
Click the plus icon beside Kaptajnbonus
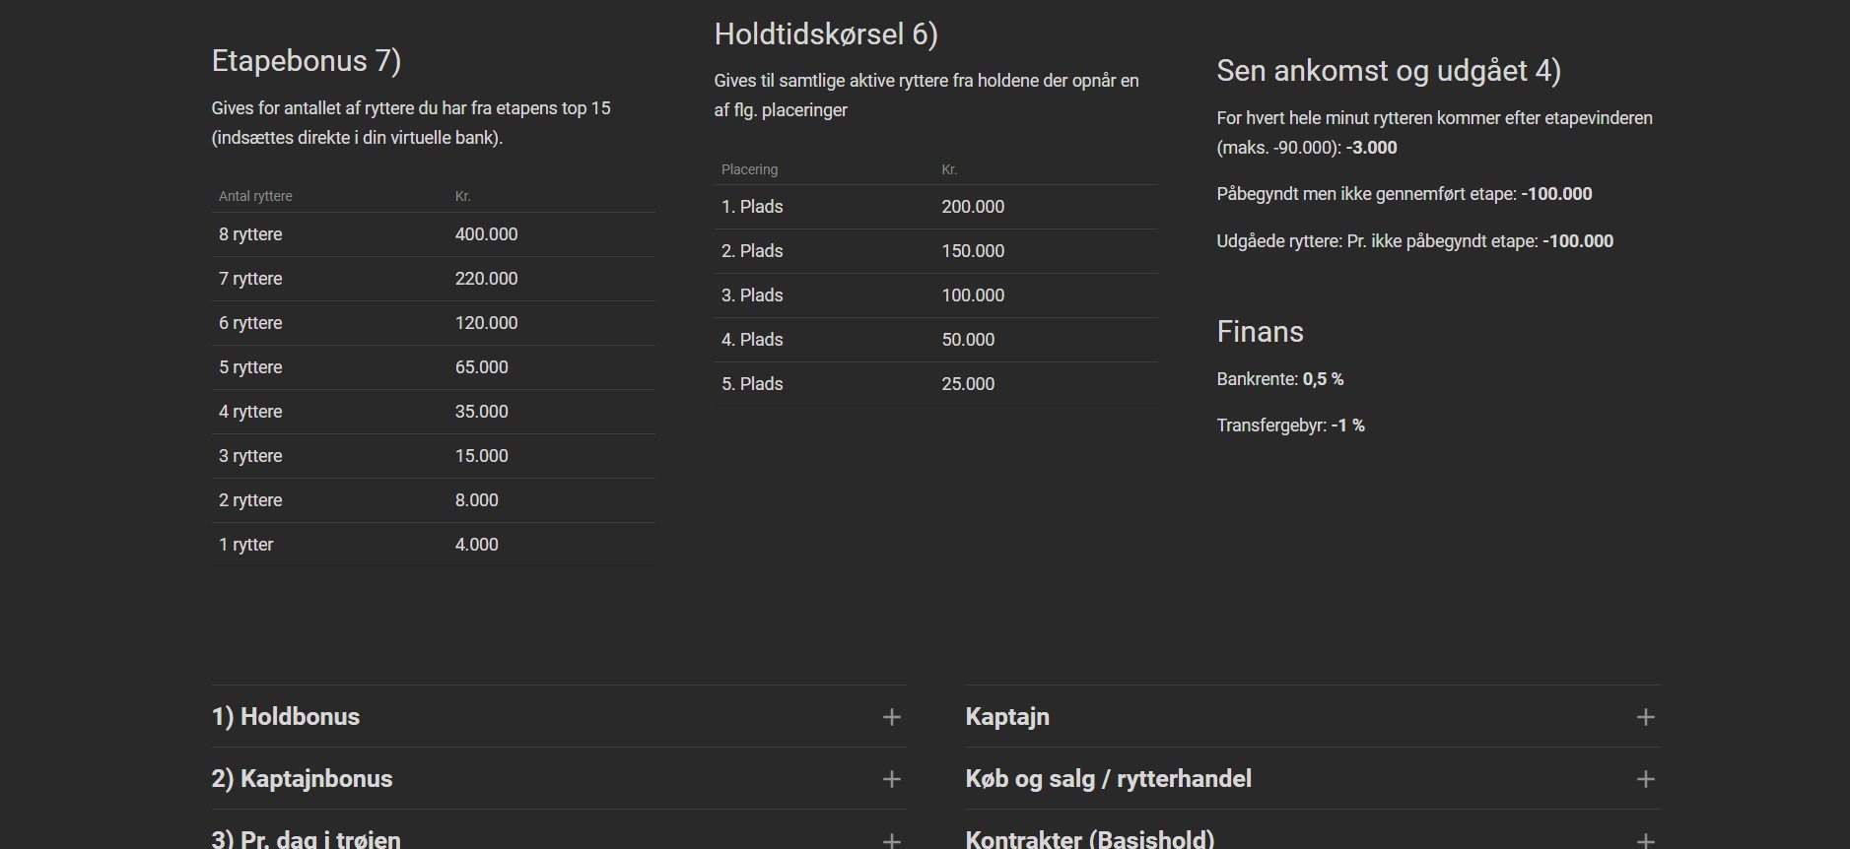click(x=891, y=779)
